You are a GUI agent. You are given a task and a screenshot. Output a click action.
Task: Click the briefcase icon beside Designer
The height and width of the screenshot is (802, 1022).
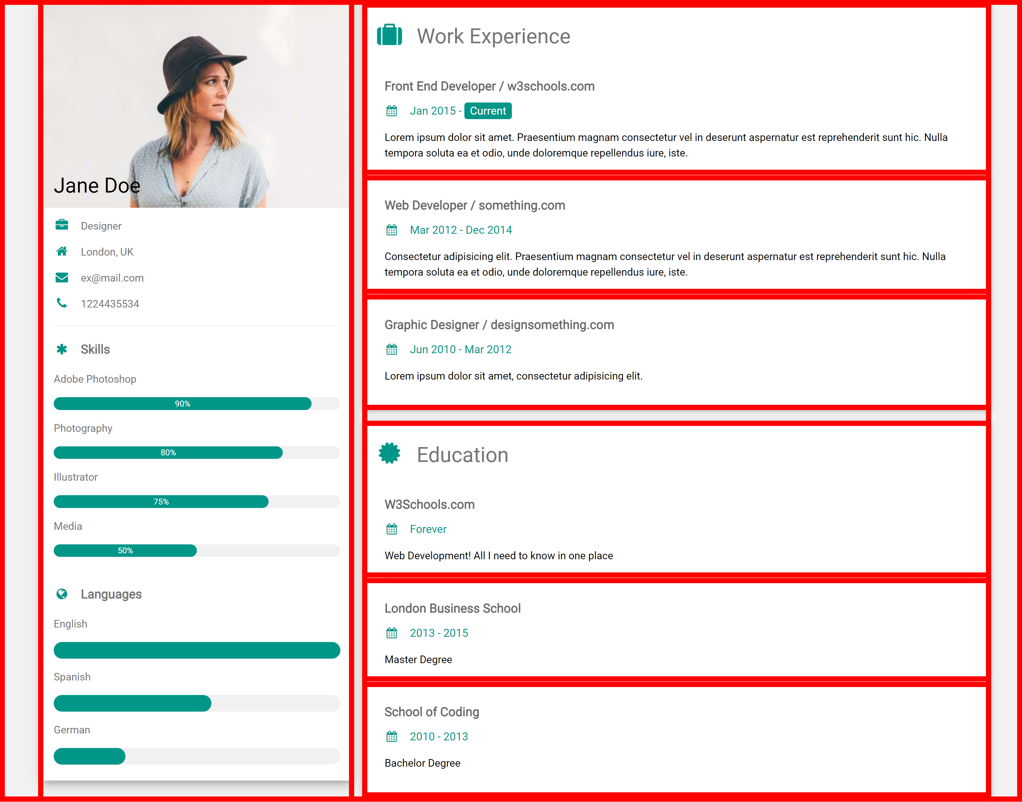(x=62, y=225)
